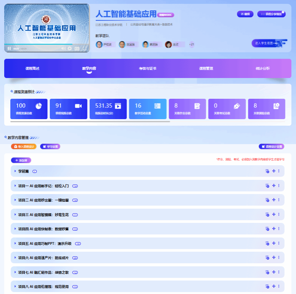Screen dimensions: 296x294
Task: Expand 项目三 AI 应用智撰稿 chapter
Action: (x=15, y=214)
